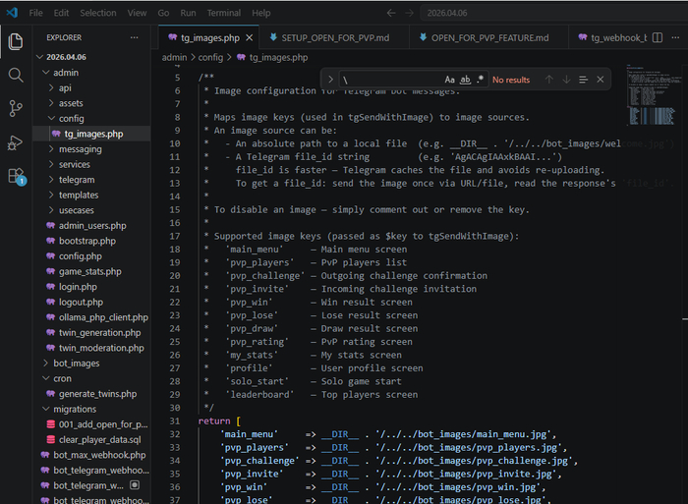This screenshot has width=688, height=504.
Task: Open the Run and Debug view
Action: [x=15, y=142]
